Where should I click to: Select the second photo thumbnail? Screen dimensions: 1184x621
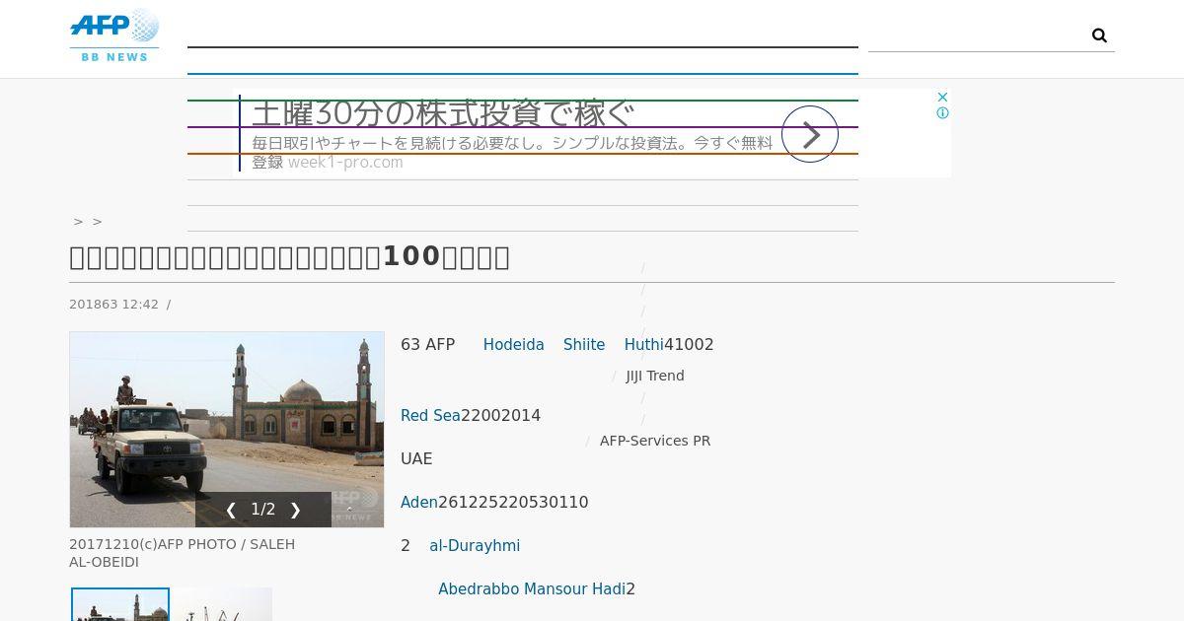point(224,604)
